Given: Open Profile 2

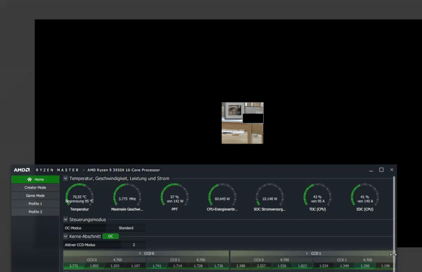Looking at the screenshot, I should [x=35, y=212].
